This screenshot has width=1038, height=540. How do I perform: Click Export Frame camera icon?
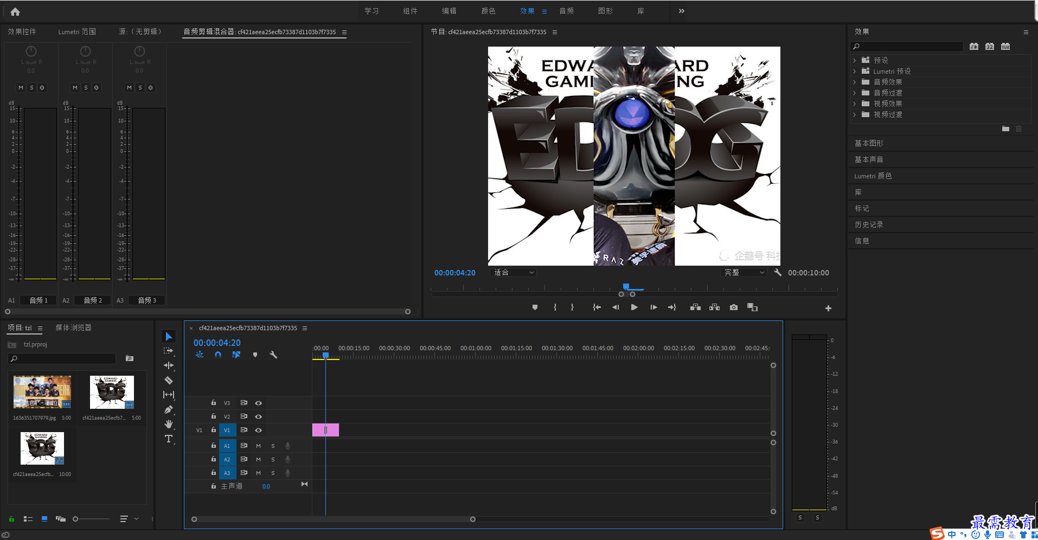(x=734, y=307)
